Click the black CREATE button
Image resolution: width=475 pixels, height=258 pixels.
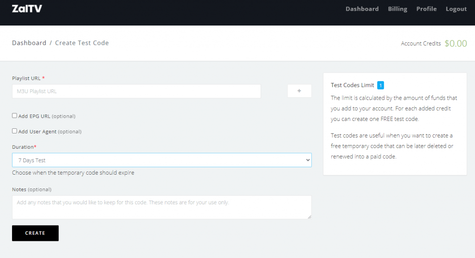click(x=35, y=233)
